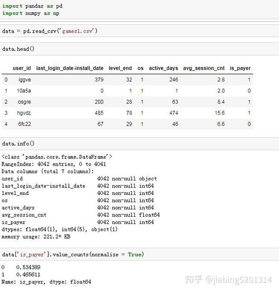The image size is (279, 293).
Task: Click level_end value 32
Action: (129, 80)
